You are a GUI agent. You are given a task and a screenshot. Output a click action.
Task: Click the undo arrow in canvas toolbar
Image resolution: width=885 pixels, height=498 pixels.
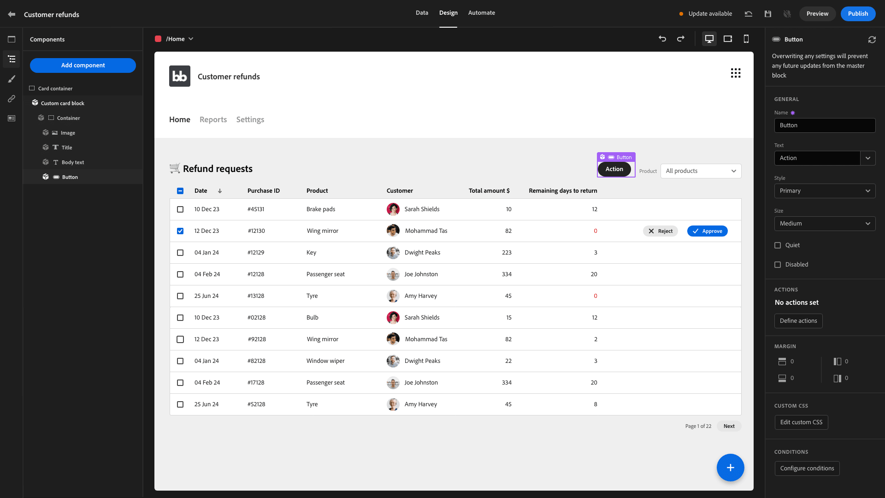point(662,39)
